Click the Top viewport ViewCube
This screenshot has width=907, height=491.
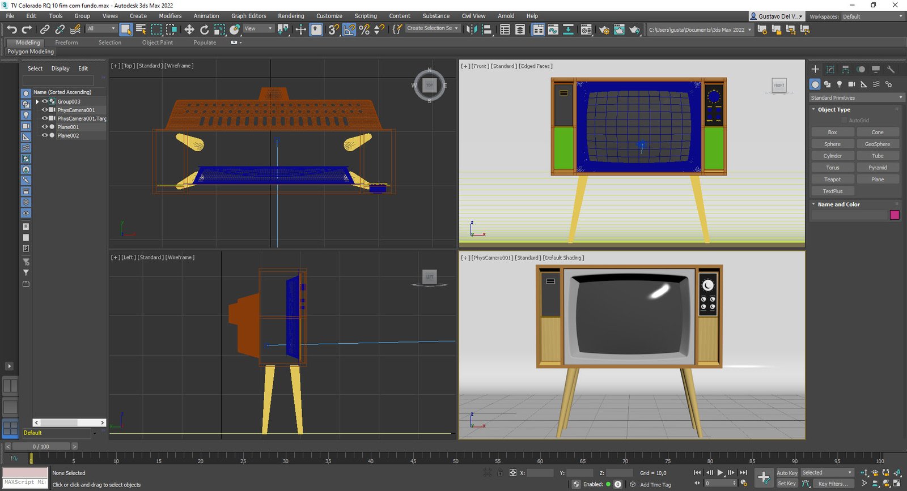coord(429,85)
